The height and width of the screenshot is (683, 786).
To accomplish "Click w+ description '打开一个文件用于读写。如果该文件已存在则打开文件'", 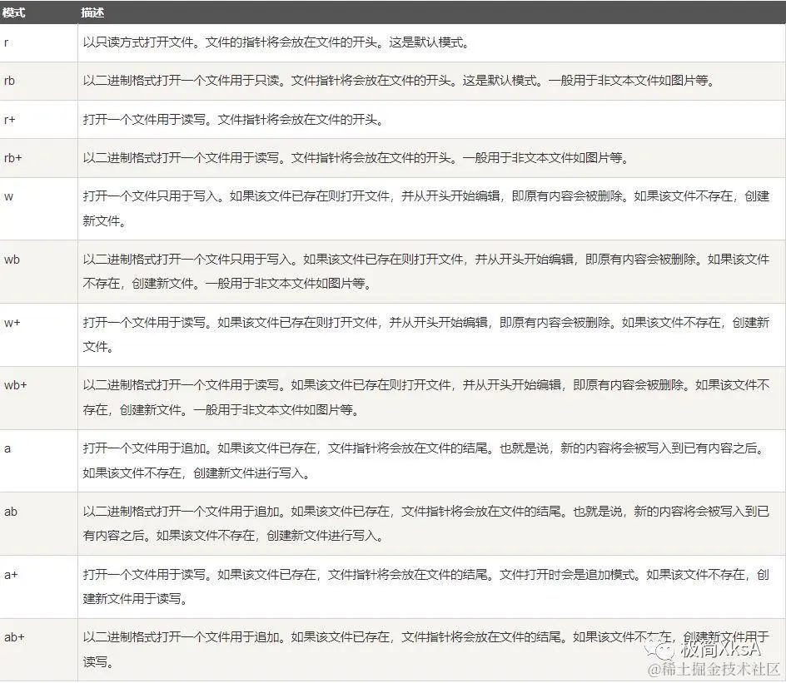I will 426,334.
